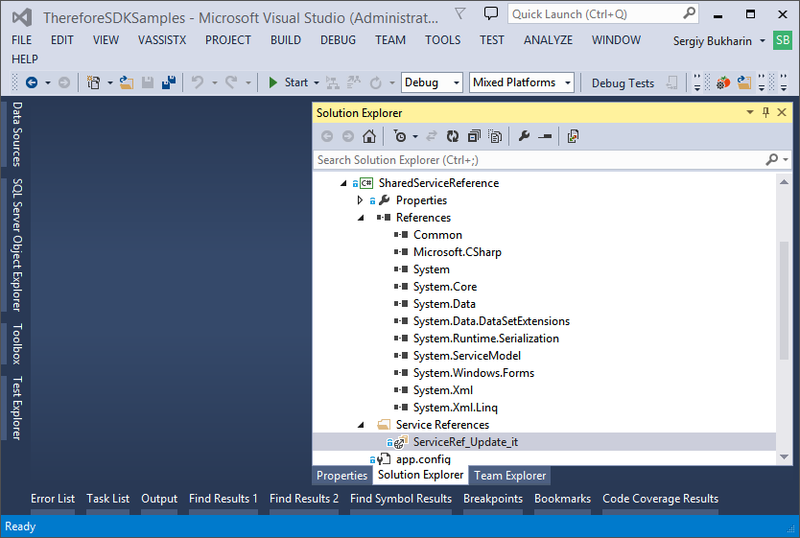Open the Error List tab
This screenshot has height=538, width=800.
pos(53,499)
